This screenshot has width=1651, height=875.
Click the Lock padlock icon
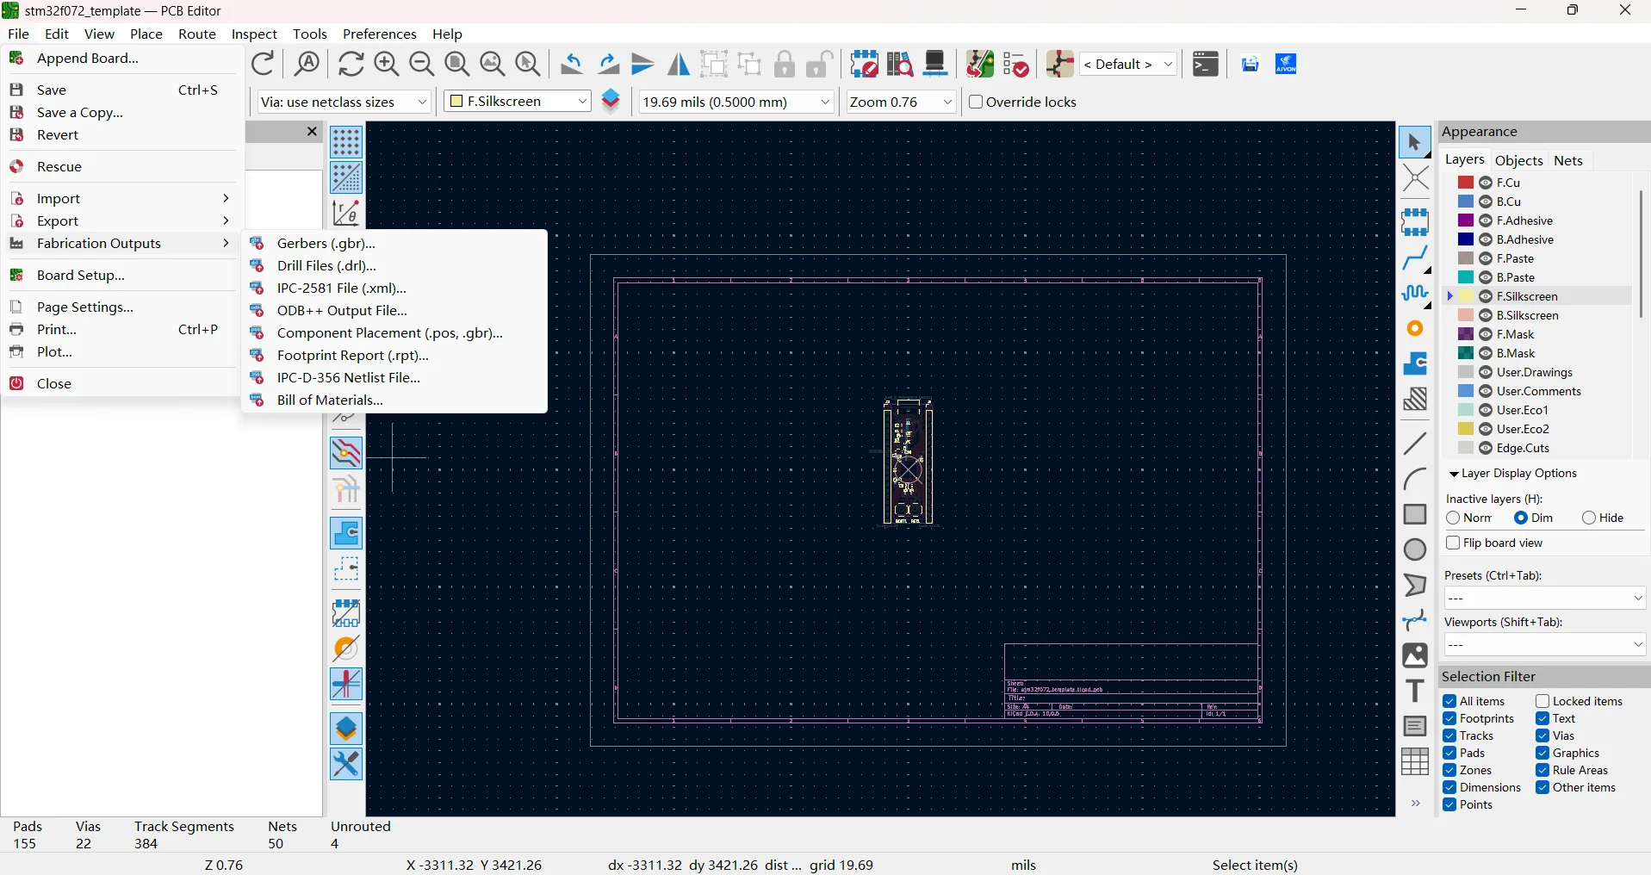tap(785, 64)
